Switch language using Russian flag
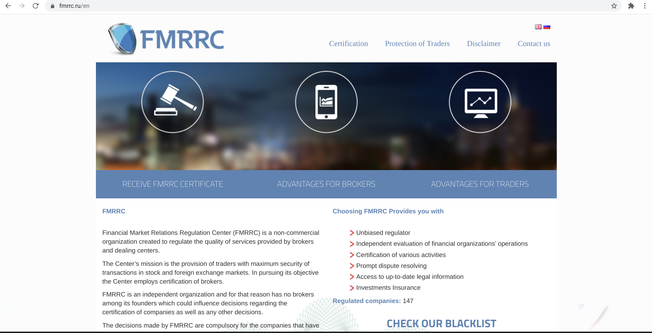The image size is (652, 333). tap(547, 27)
